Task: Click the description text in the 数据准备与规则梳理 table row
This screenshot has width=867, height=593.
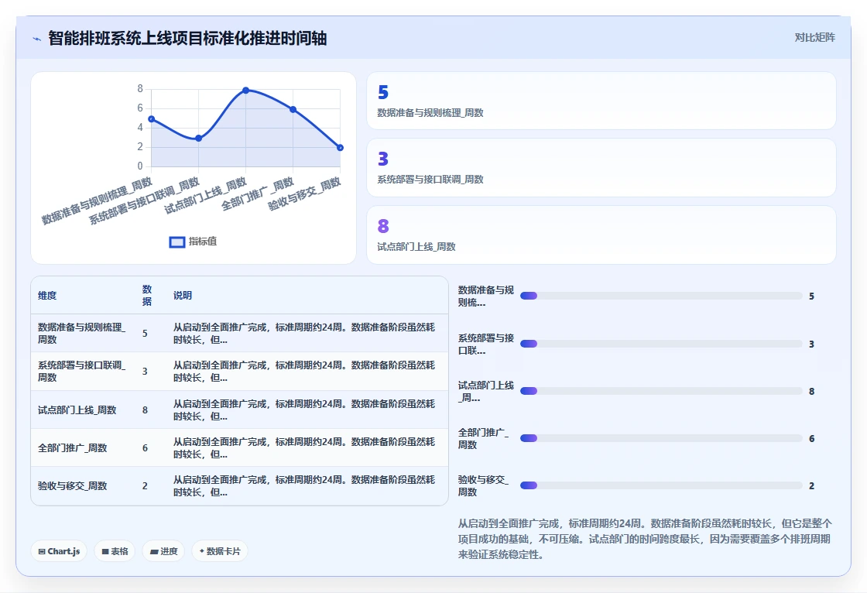Action: point(304,334)
